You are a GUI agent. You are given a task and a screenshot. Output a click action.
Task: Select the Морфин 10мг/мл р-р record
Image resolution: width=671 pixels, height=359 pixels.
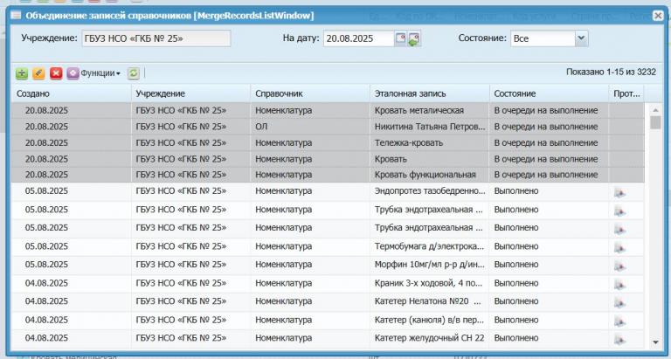click(328, 265)
